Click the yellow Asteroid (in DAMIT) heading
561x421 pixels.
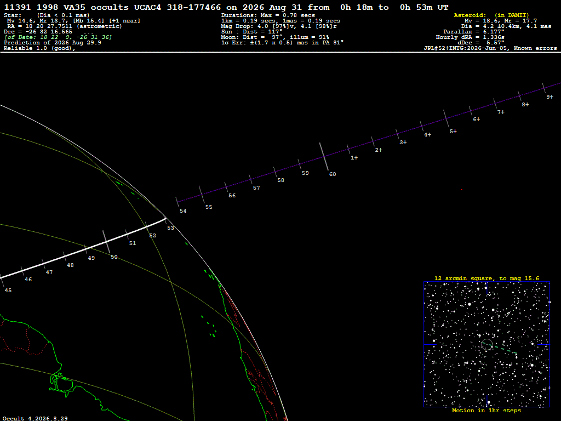coord(491,15)
